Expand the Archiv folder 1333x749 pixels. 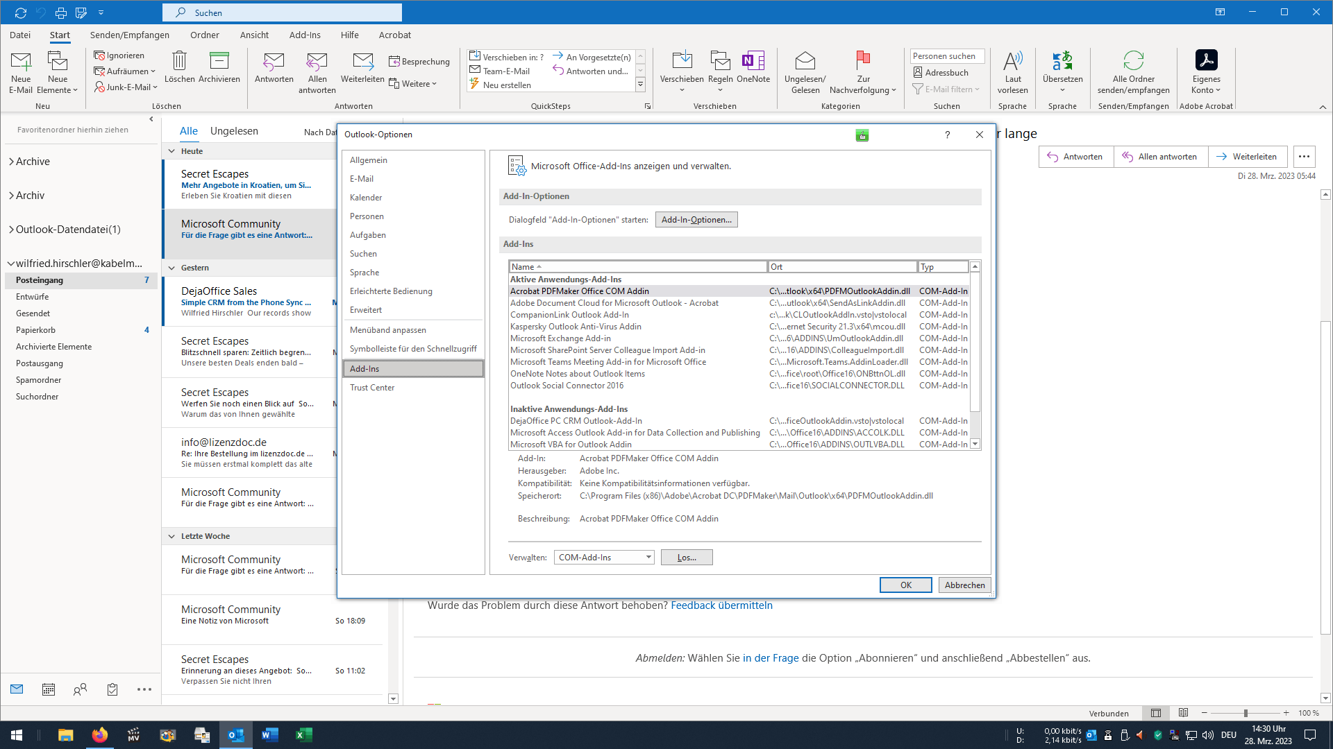(x=11, y=196)
